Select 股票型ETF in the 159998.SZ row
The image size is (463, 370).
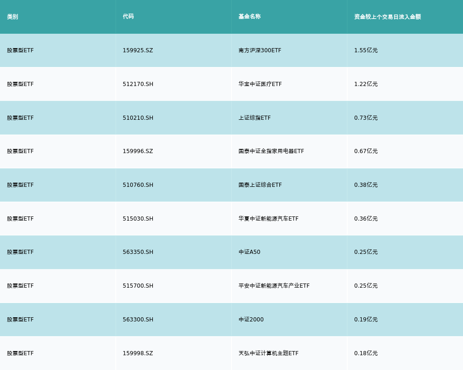click(x=20, y=353)
